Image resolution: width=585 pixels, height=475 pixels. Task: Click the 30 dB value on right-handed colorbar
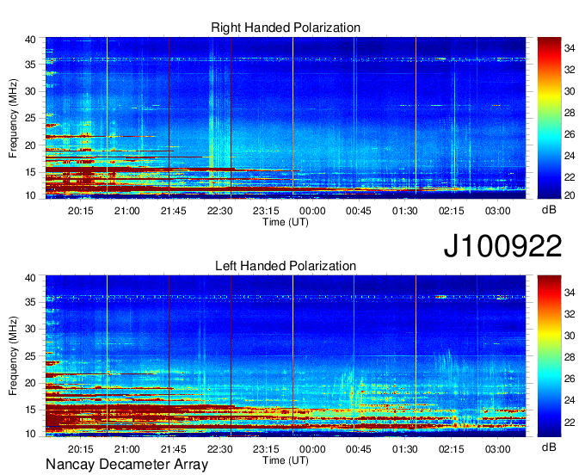[570, 91]
